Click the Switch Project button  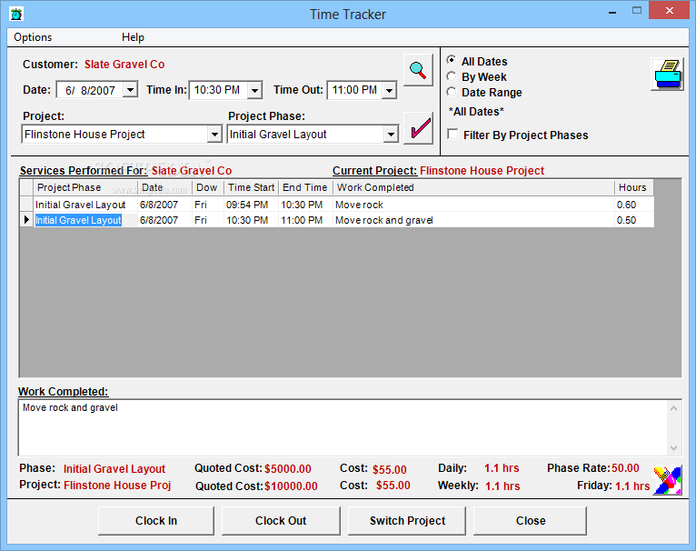(x=407, y=521)
